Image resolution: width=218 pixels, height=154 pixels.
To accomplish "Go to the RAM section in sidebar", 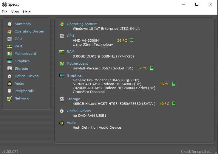I will 18,46.
